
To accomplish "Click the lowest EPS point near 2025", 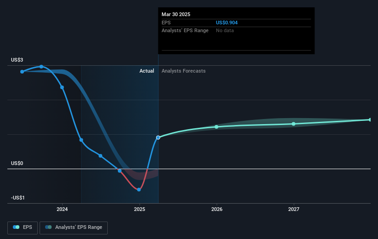I will coord(139,190).
